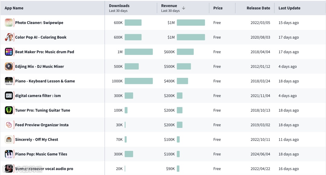Click the Tuner Pro guitar app icon
The height and width of the screenshot is (175, 326).
[9, 110]
